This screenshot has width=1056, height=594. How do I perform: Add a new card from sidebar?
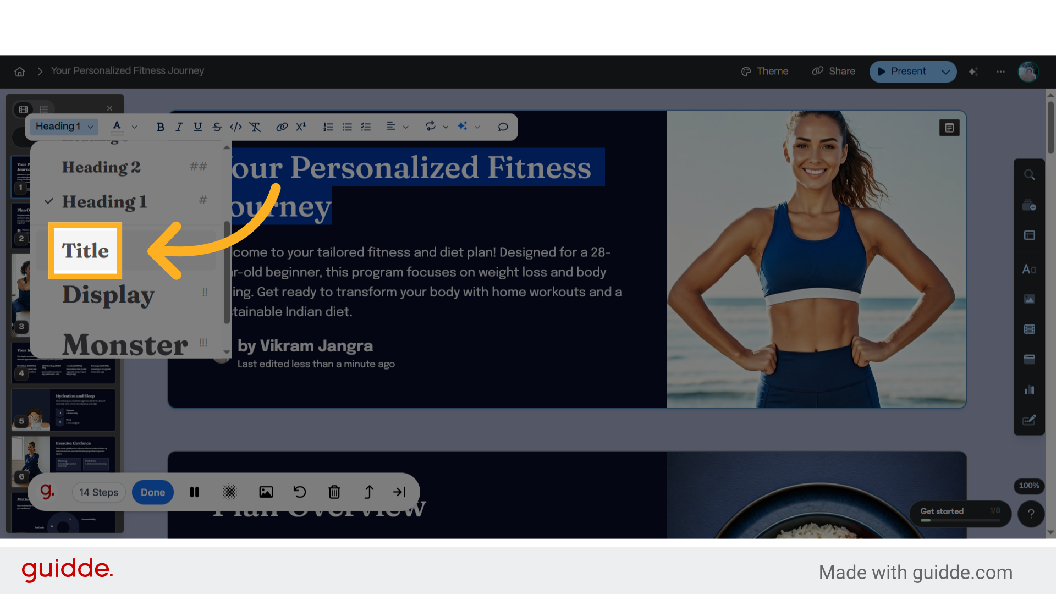click(1030, 206)
